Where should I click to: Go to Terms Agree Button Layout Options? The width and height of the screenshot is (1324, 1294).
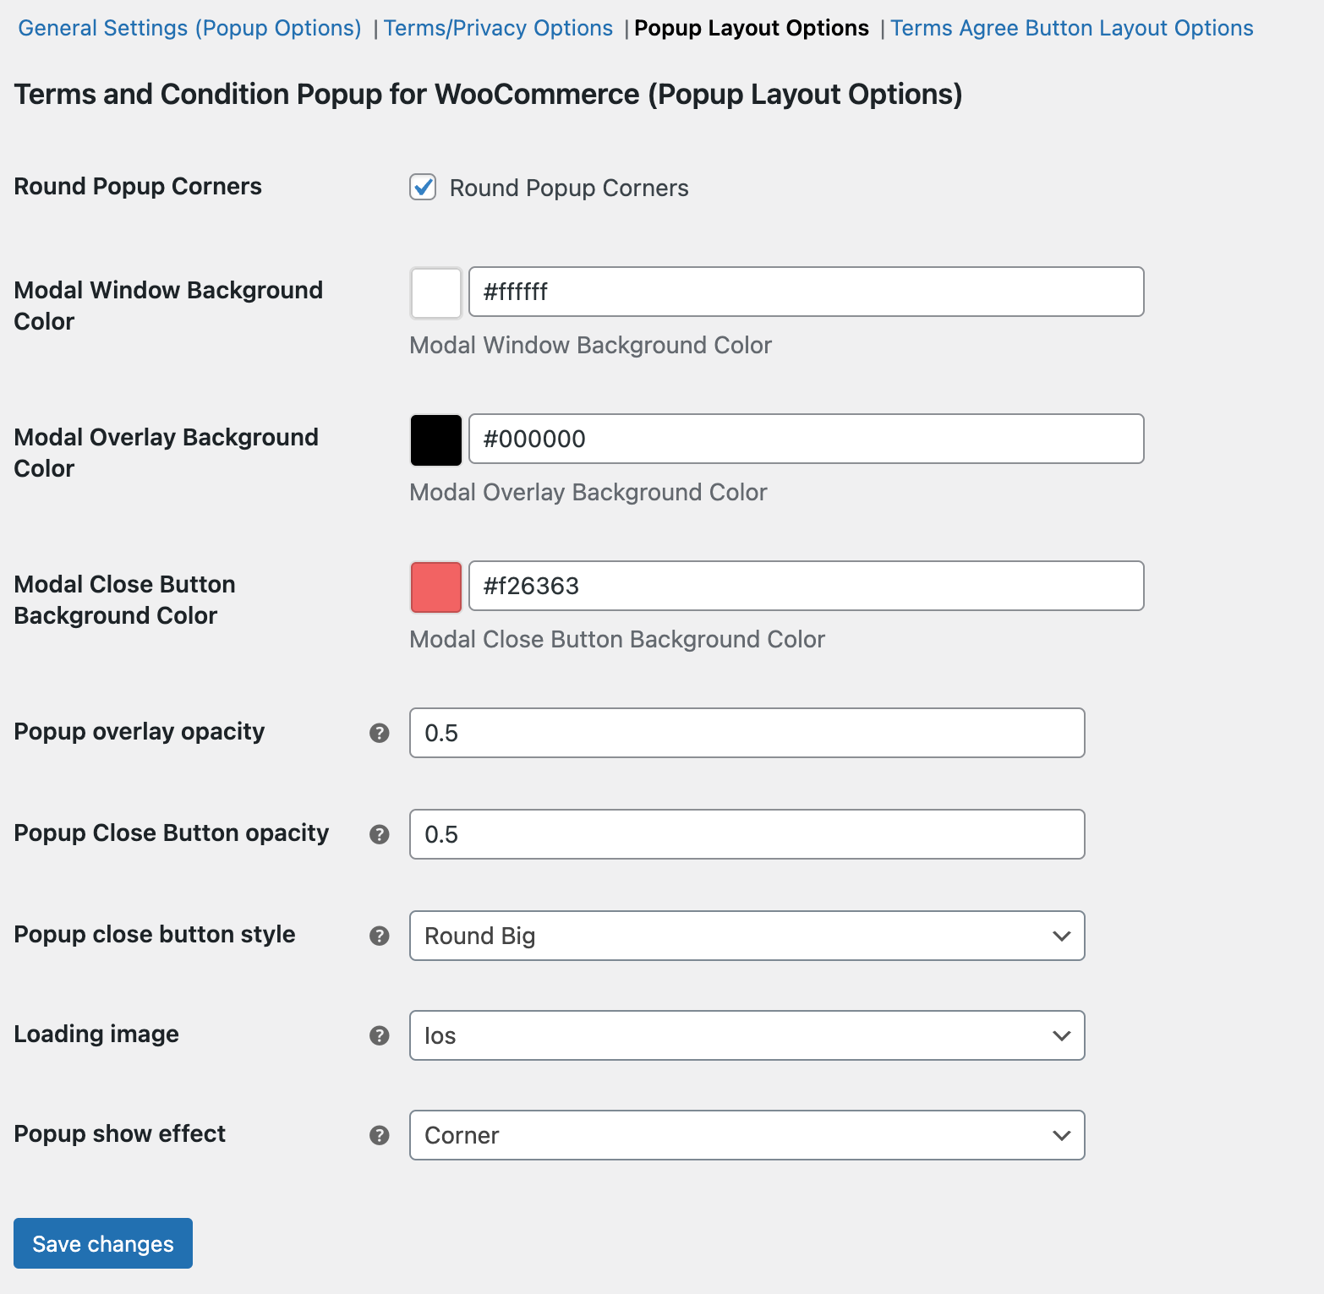pyautogui.click(x=1072, y=28)
